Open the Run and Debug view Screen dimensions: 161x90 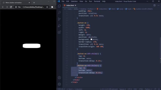(x=59, y=25)
